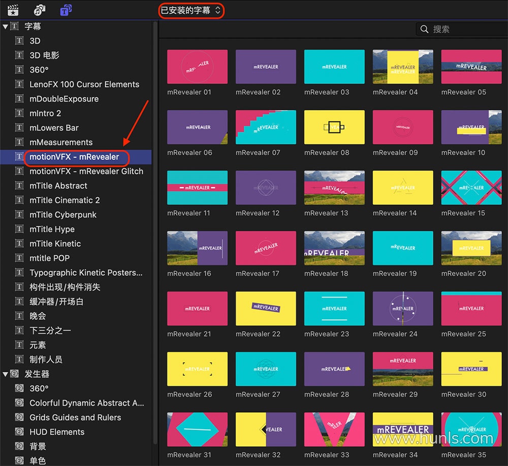Select the Titles and Generators sidebar icon

point(66,10)
